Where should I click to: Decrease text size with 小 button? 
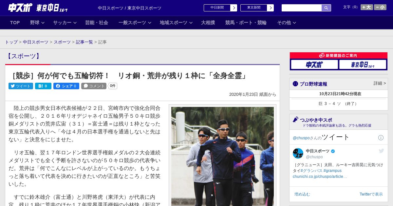coord(380,7)
